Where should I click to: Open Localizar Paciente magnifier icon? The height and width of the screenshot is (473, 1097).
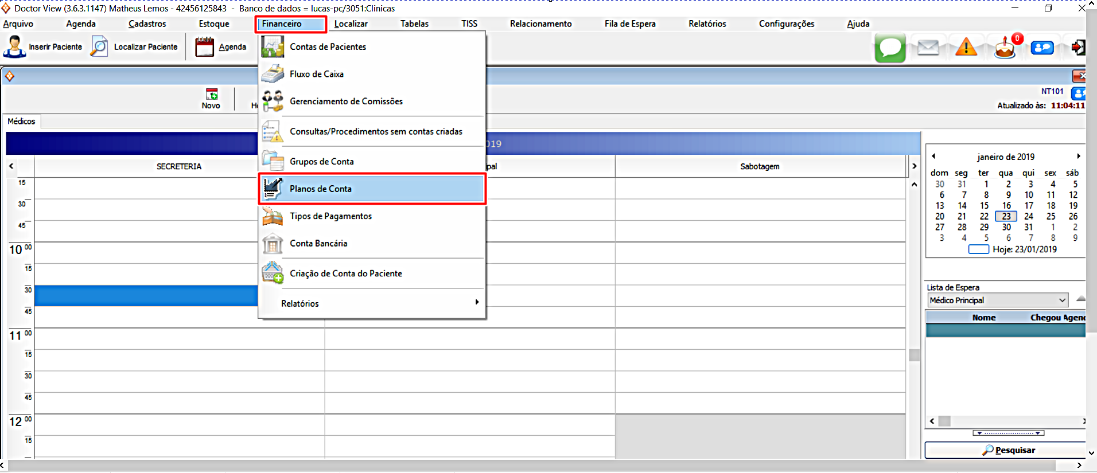99,46
